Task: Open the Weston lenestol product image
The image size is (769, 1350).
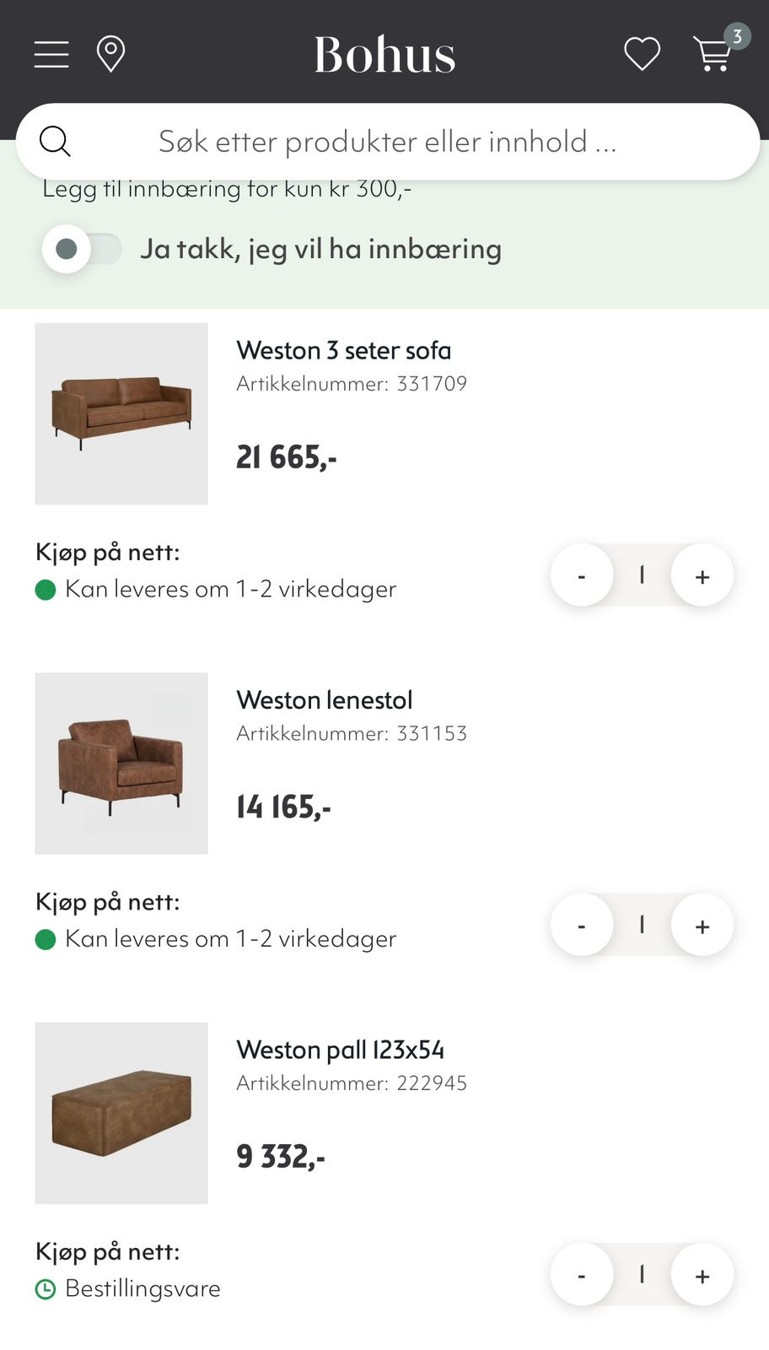Action: tap(121, 764)
